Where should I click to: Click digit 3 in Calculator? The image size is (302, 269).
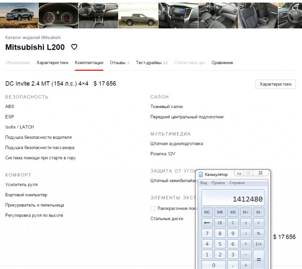(233, 254)
